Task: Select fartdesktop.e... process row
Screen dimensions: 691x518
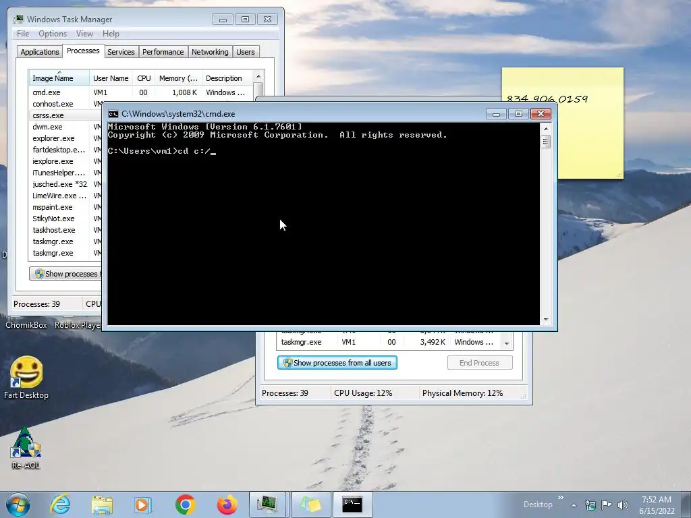Action: coord(65,150)
